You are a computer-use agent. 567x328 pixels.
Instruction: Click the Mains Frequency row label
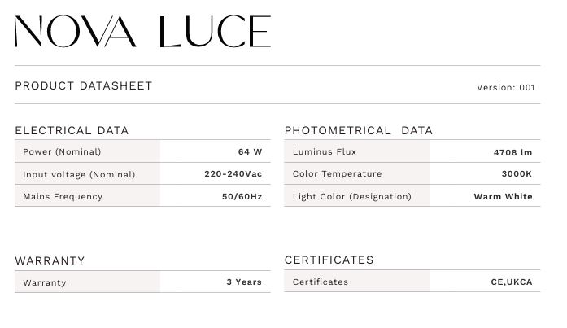point(63,196)
